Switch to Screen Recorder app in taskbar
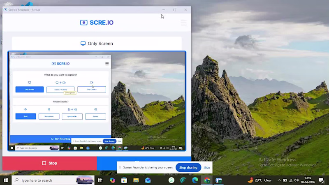329x185 pixels. 219,180
